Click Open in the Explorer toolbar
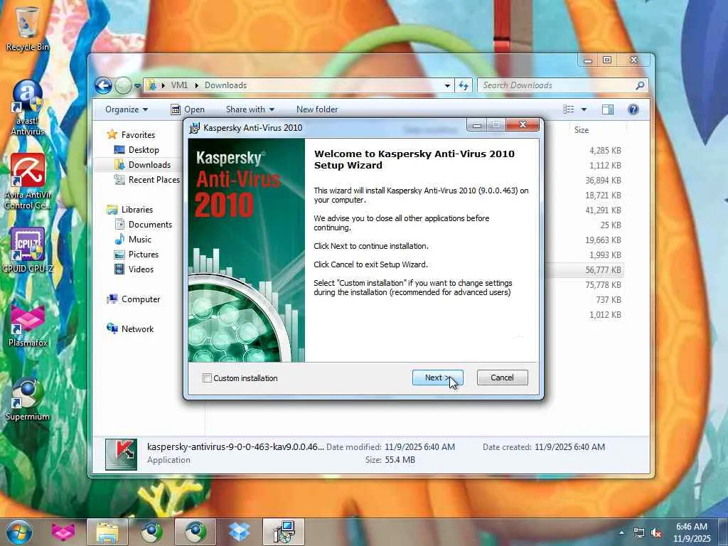Screen dimensions: 728x546 (188, 109)
